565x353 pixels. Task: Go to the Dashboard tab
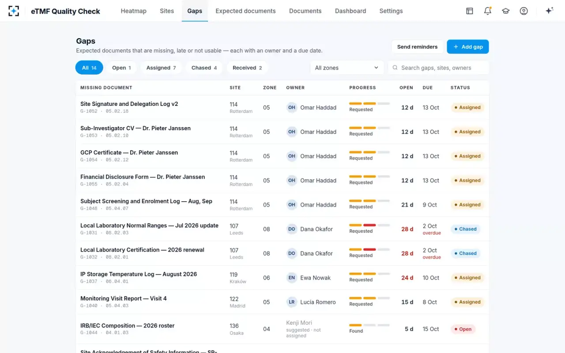pos(350,11)
